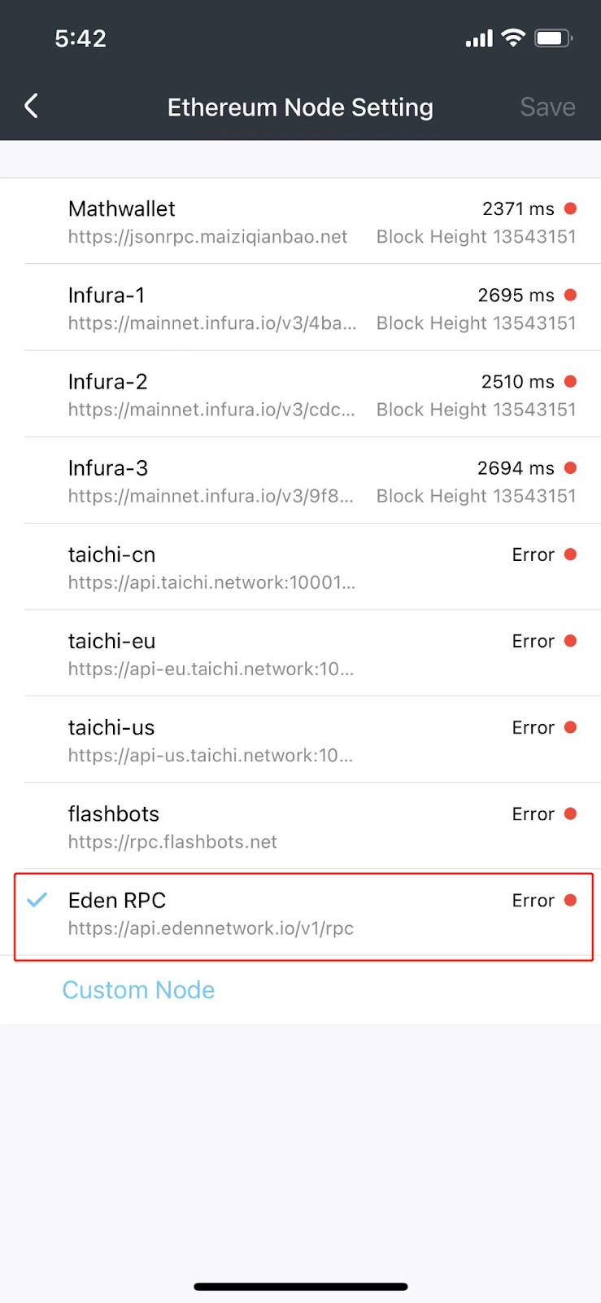Viewport: 601px width, 1303px height.
Task: Tap the Error label on taichi-eu
Action: (x=533, y=642)
